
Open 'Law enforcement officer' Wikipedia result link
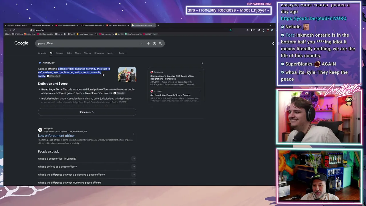[56, 136]
